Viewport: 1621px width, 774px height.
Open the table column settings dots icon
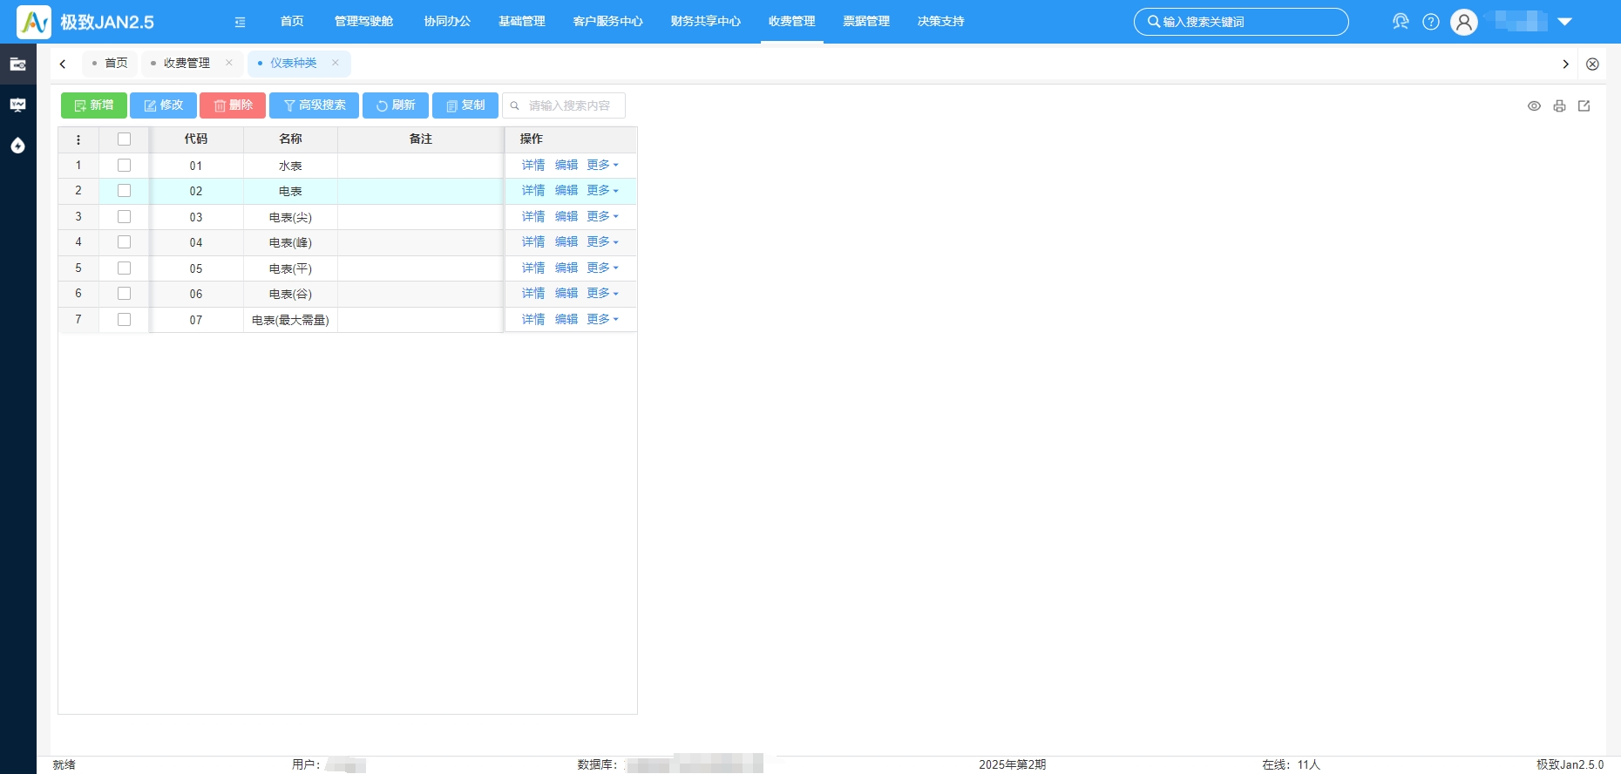point(78,139)
